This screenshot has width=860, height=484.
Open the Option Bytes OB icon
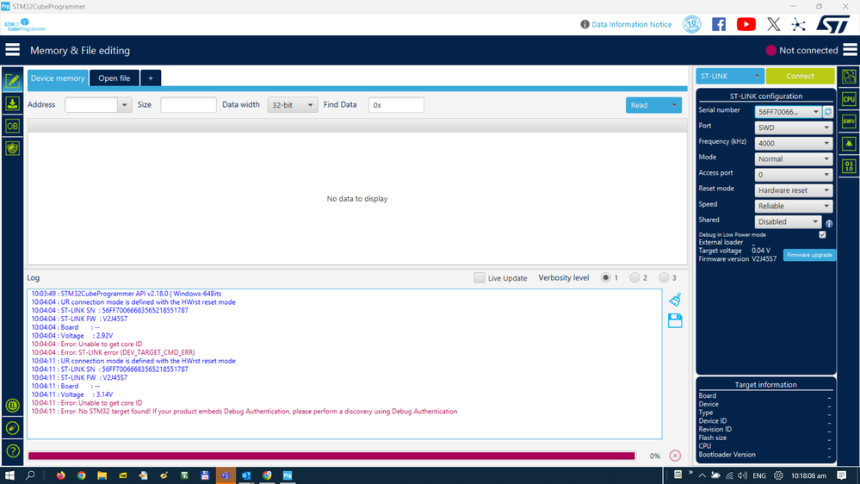pos(12,127)
